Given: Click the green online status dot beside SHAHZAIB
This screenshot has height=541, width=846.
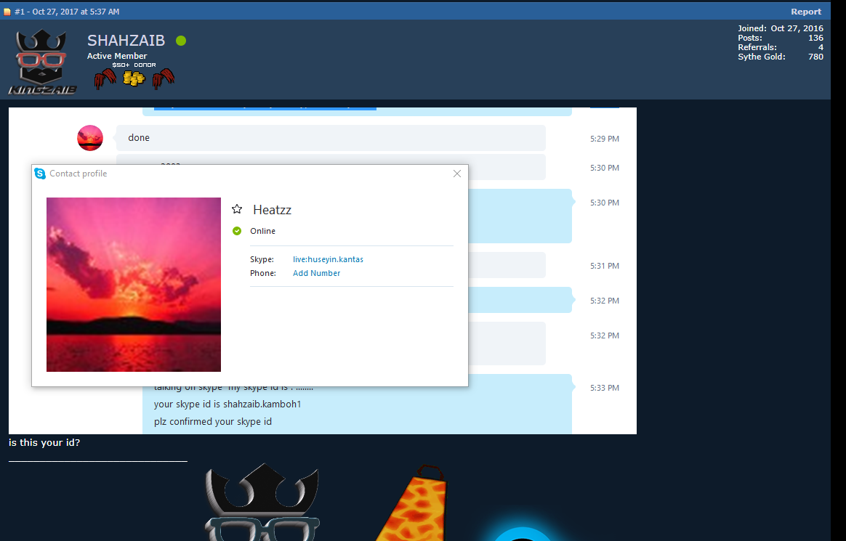Looking at the screenshot, I should coord(181,41).
